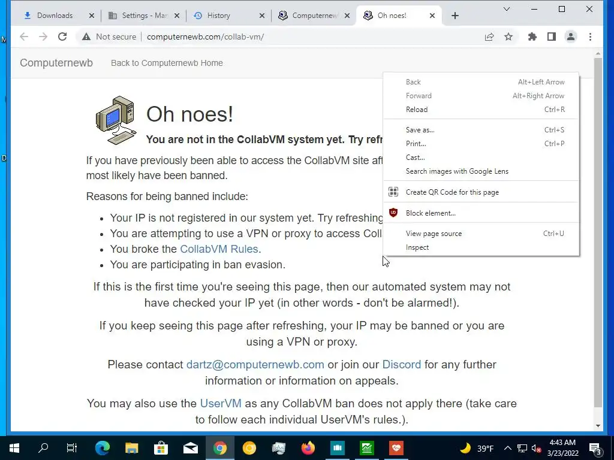Close the Downloads tab
Viewport: 614px width, 460px height.
[x=91, y=16]
